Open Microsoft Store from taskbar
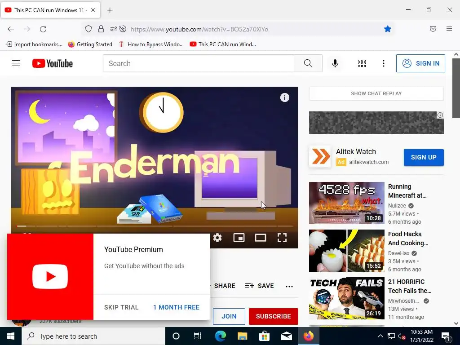The height and width of the screenshot is (345, 460). (264, 336)
